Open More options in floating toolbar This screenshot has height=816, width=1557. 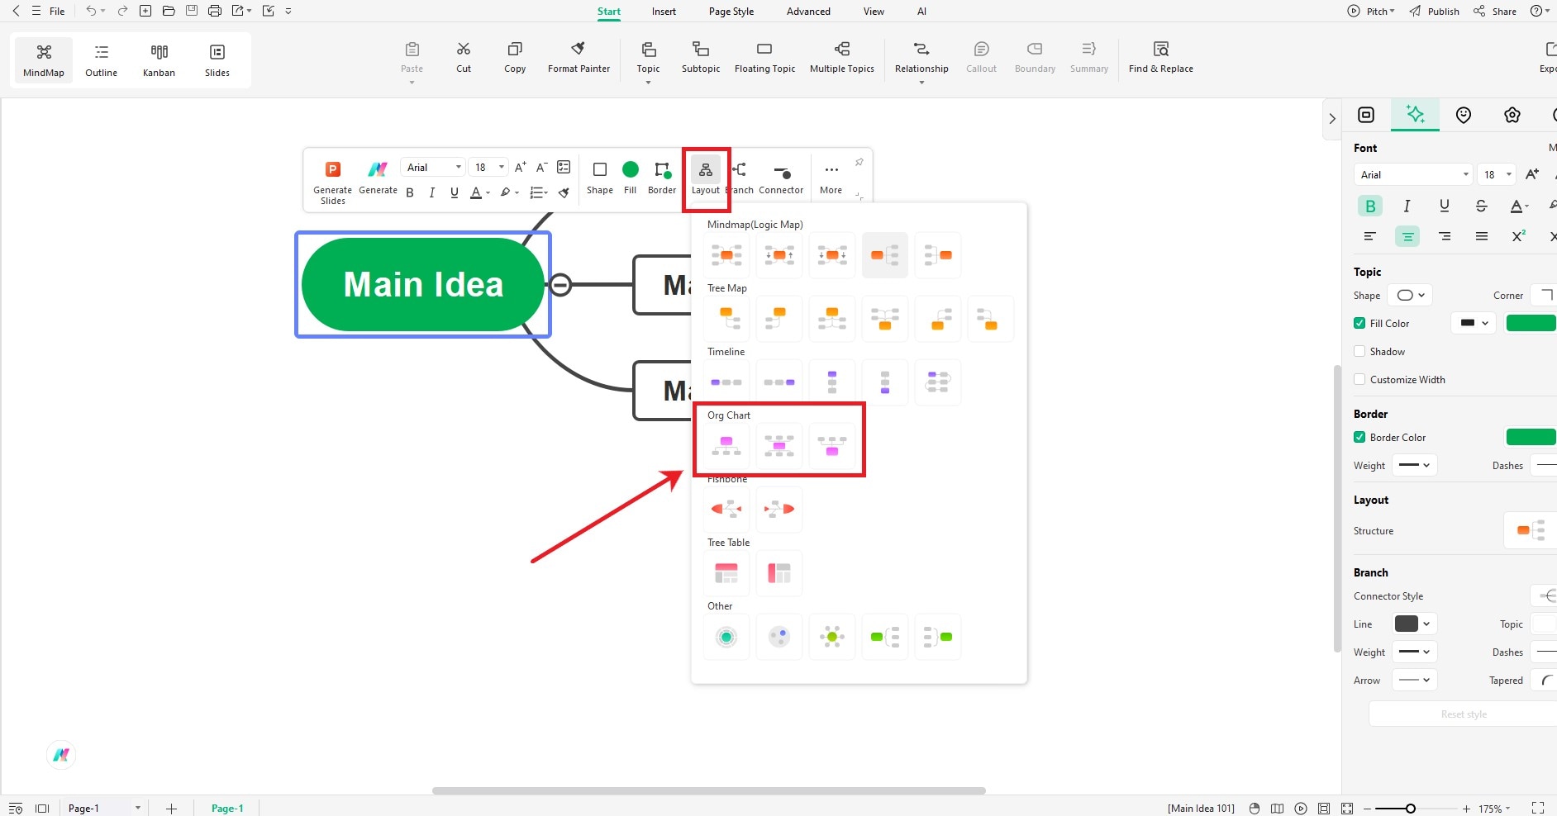(831, 178)
